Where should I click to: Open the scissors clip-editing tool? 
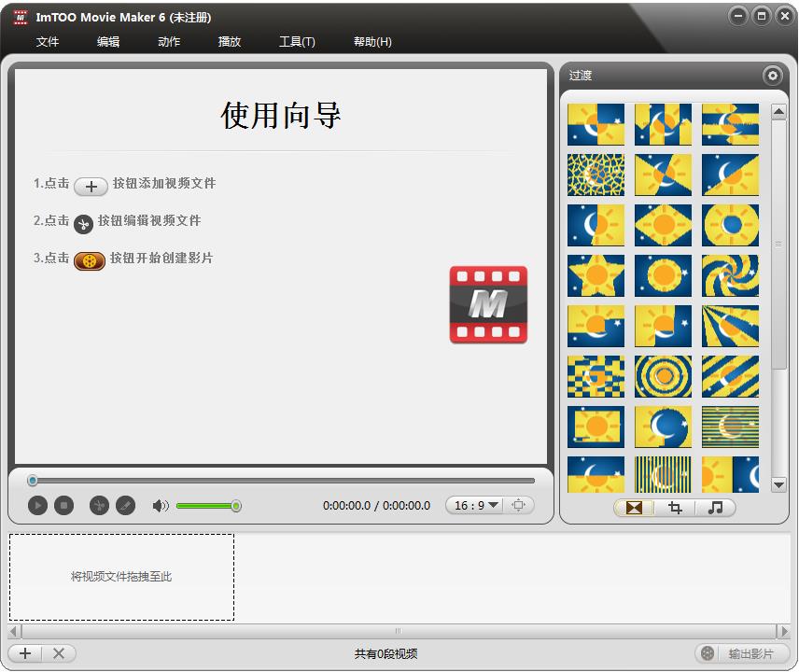[x=99, y=506]
